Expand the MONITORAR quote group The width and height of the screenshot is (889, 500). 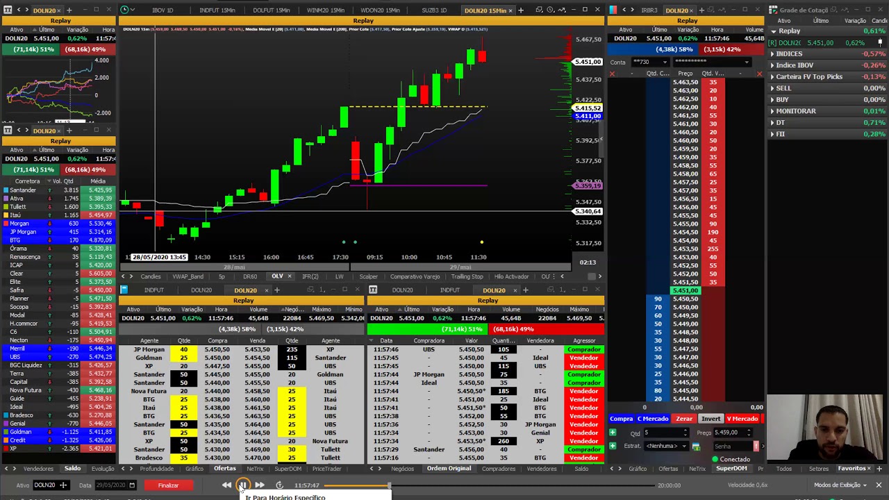(772, 111)
